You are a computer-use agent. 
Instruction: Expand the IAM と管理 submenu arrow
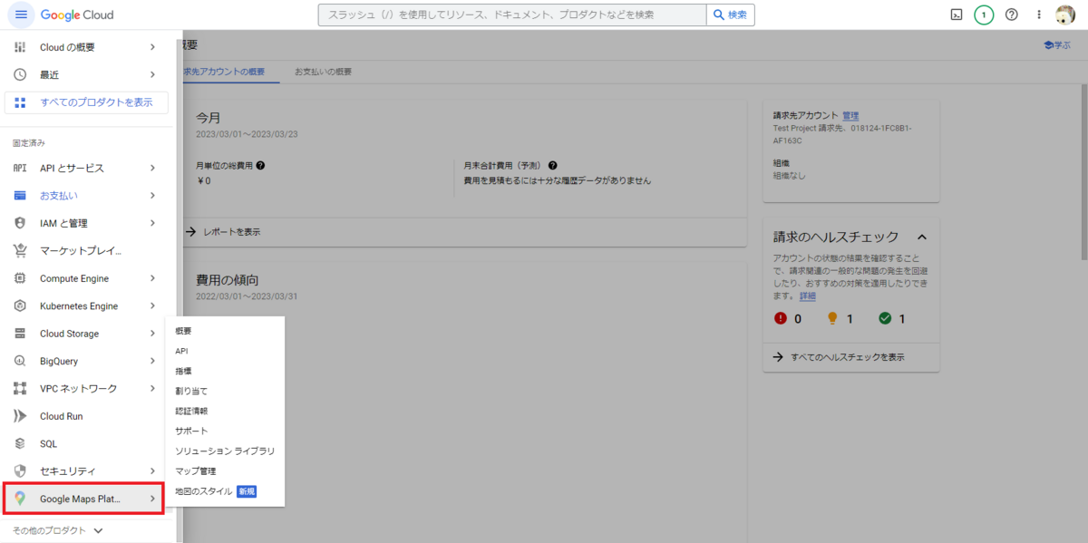pyautogui.click(x=152, y=223)
